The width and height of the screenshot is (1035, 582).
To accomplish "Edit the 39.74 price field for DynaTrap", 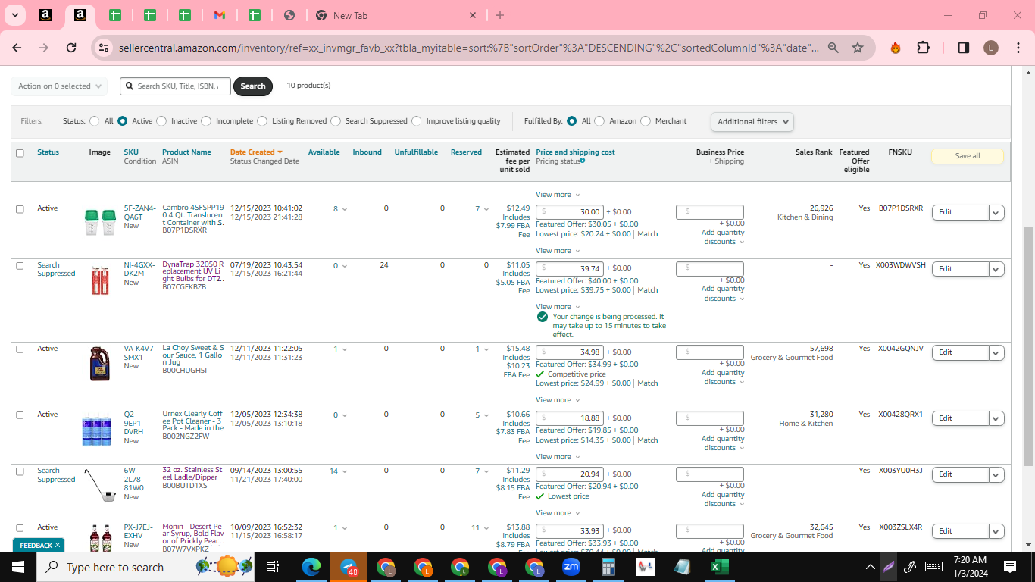I will 570,268.
